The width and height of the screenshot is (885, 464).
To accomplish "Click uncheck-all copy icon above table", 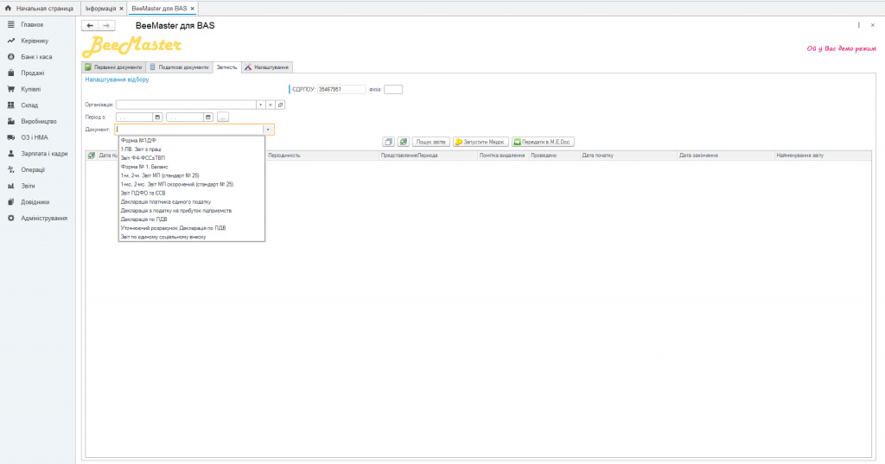I will 388,142.
